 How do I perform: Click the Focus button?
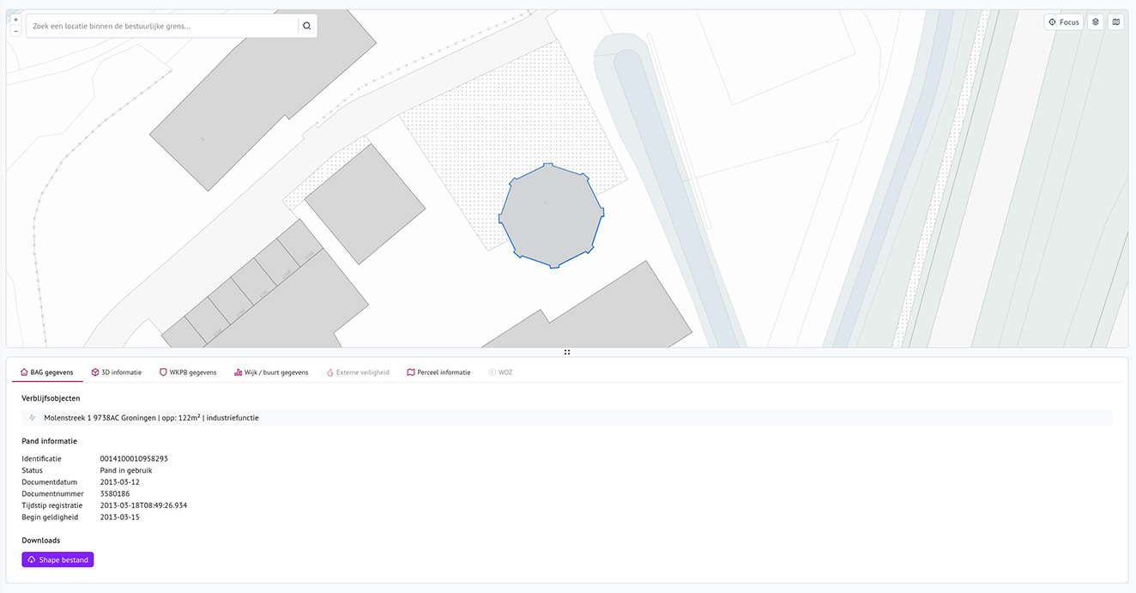(x=1063, y=21)
